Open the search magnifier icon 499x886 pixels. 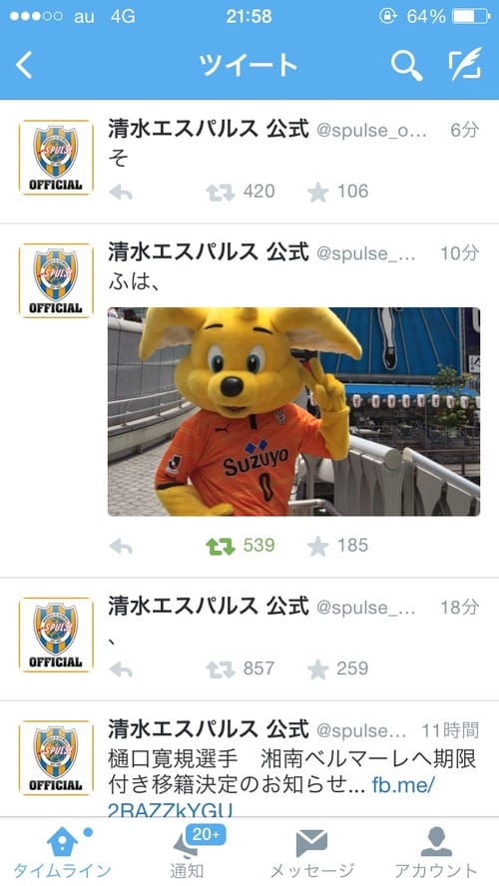(406, 65)
